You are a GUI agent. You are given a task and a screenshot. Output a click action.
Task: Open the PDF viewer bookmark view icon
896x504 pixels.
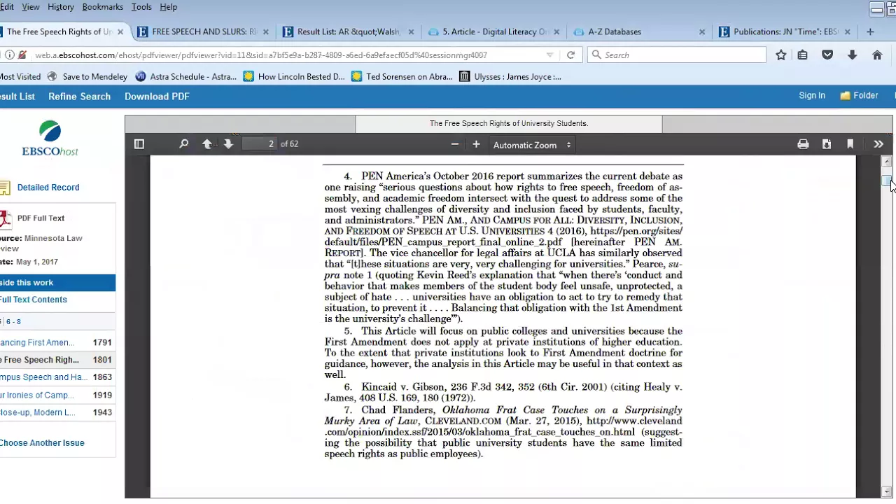click(850, 144)
